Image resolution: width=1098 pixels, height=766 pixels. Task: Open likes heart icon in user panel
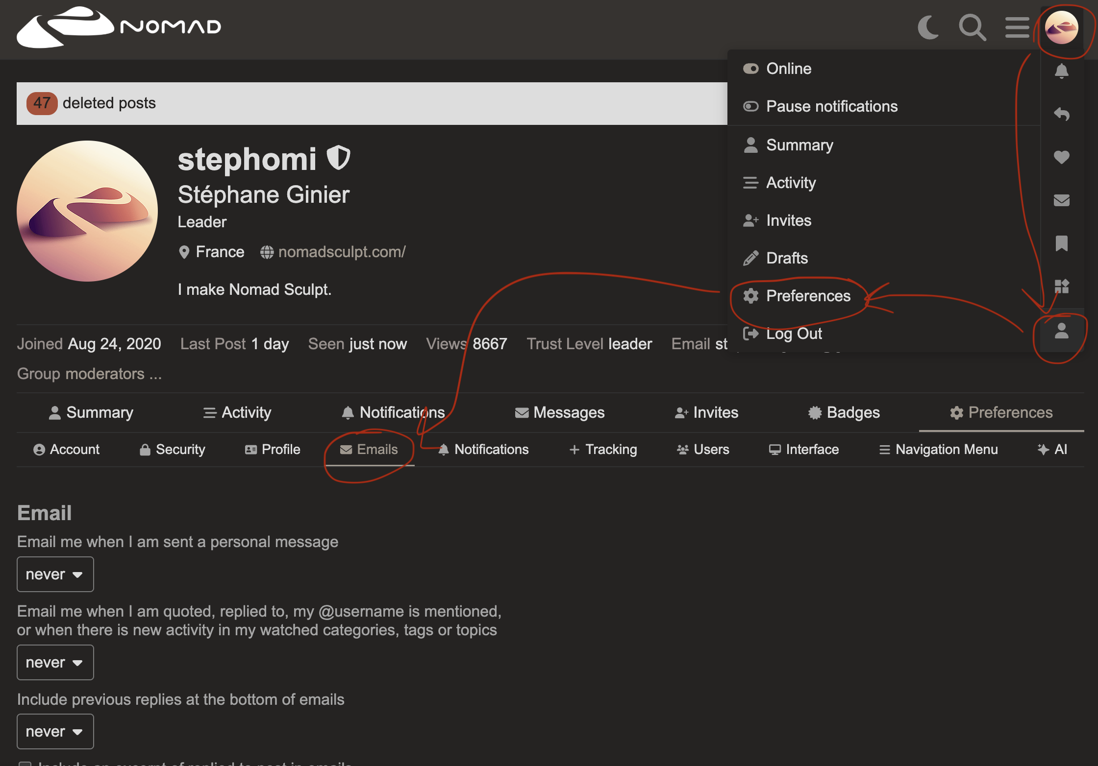pos(1061,157)
